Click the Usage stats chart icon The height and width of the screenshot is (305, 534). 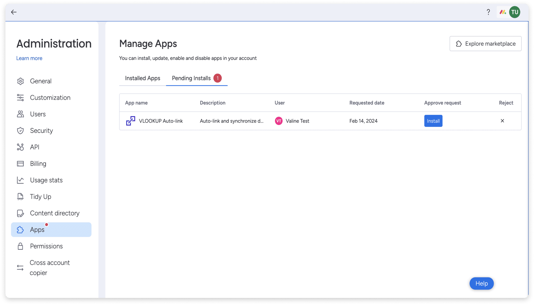(20, 180)
